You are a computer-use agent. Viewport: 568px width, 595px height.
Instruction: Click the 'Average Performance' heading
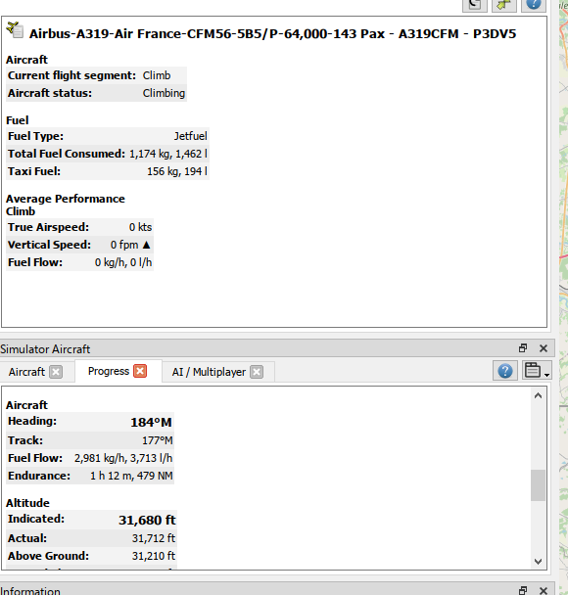click(x=66, y=199)
